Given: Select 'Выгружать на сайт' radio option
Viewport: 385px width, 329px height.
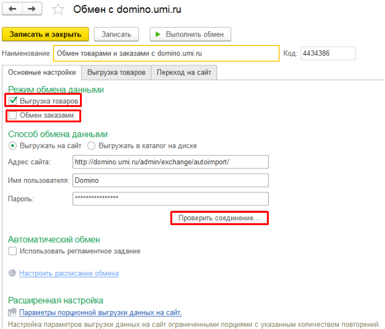Looking at the screenshot, I should [x=12, y=146].
